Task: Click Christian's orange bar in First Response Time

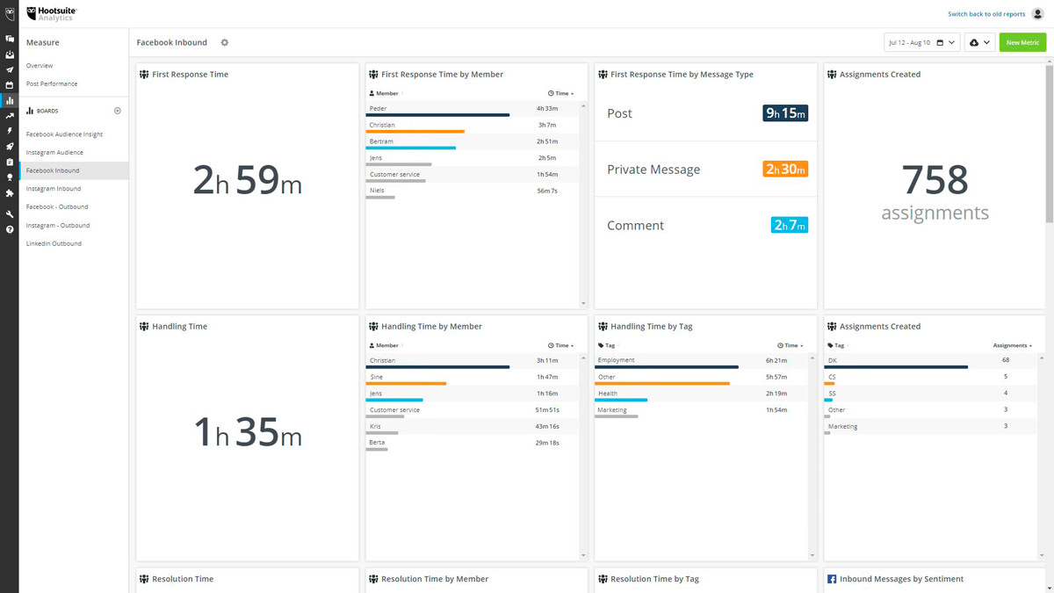Action: click(415, 132)
